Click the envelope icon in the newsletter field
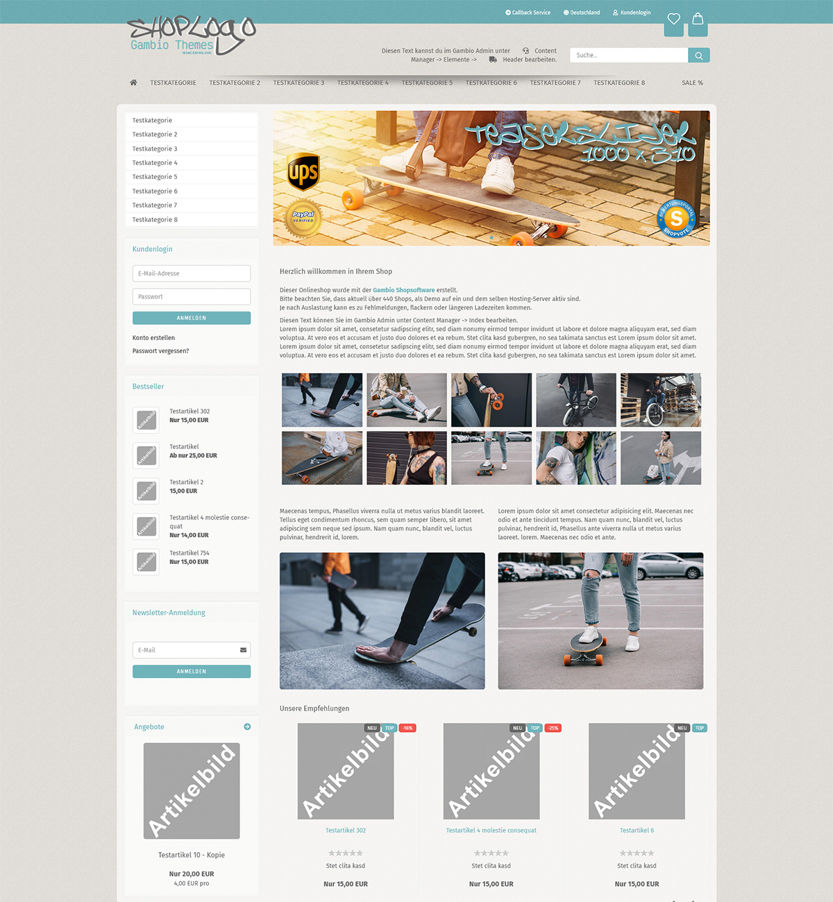Screen dimensions: 833x902 243,650
